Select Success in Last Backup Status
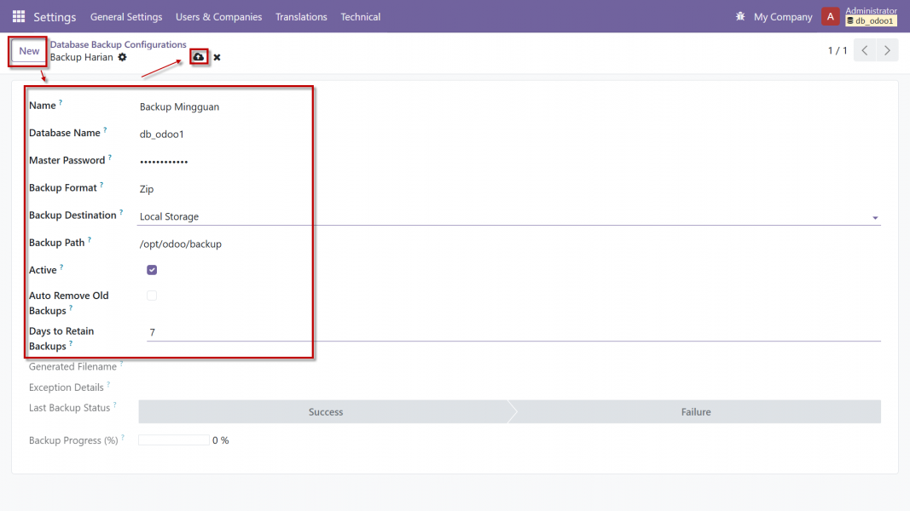 [x=325, y=412]
